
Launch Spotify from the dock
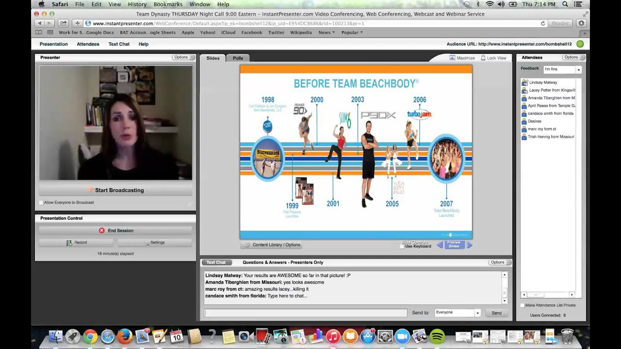[437, 336]
